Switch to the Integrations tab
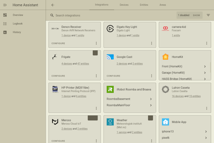The width and height of the screenshot is (214, 143). [x=102, y=5]
